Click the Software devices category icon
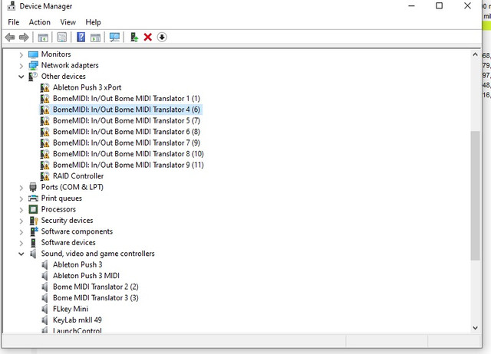Screen dimensions: 491x354 click(33, 243)
